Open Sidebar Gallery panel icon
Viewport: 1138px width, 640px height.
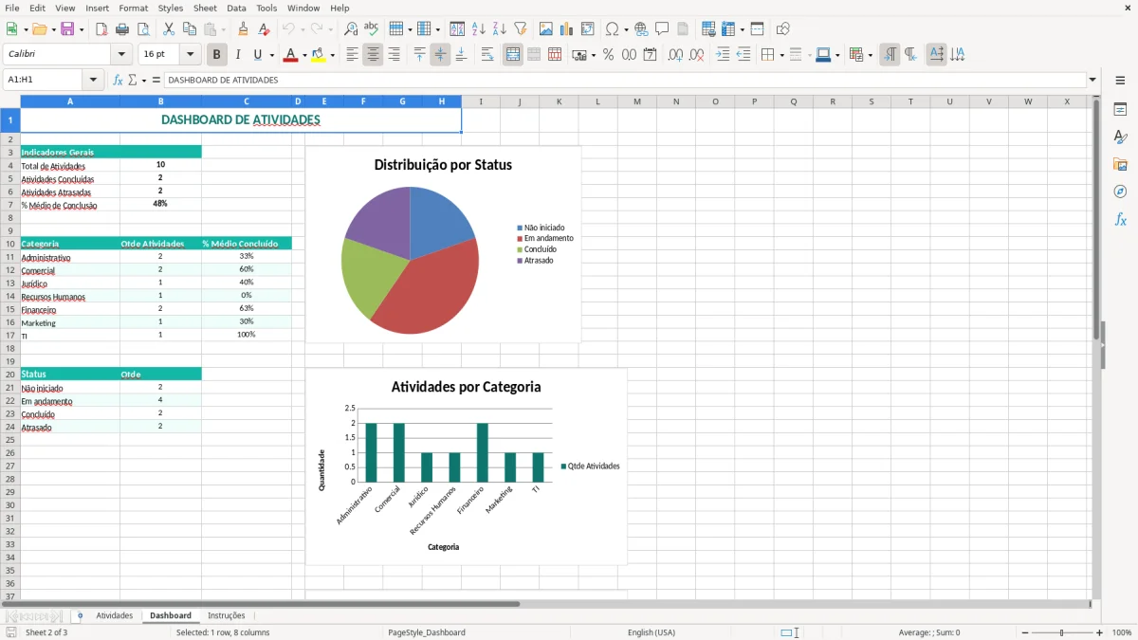1120,165
